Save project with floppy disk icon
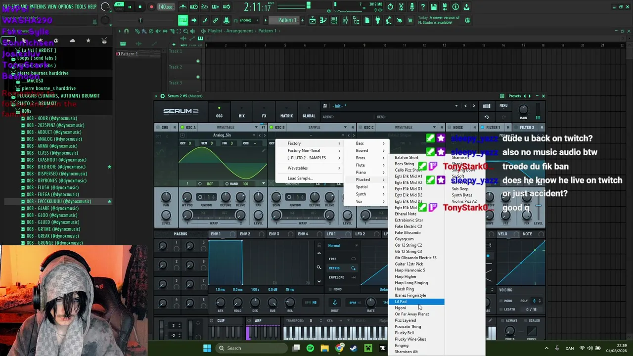Image resolution: width=633 pixels, height=356 pixels. coord(434,7)
